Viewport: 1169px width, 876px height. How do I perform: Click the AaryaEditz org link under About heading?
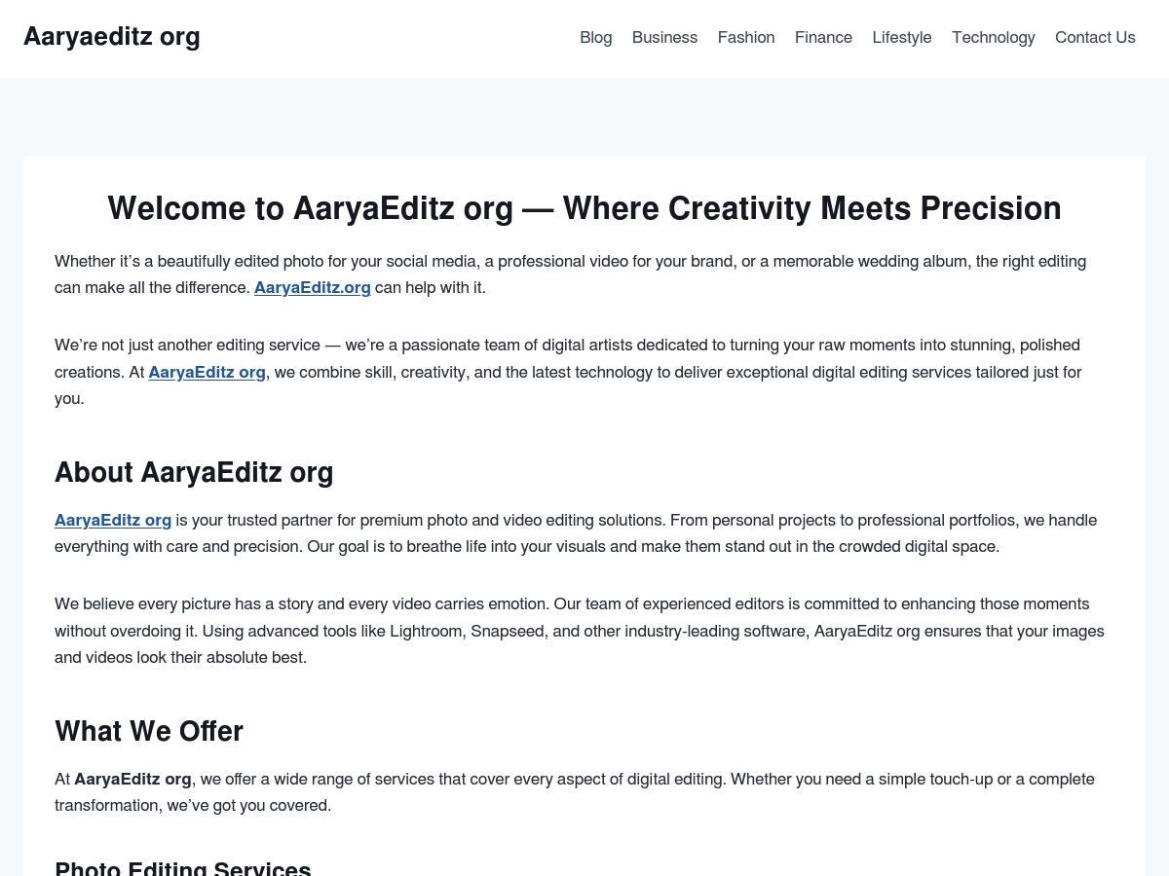113,520
